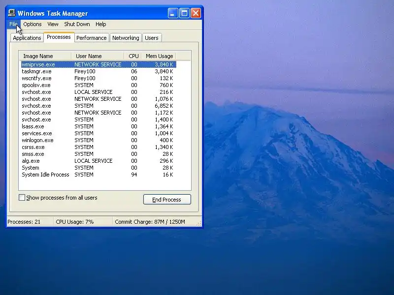The image size is (394, 295).
Task: Minimize the Task Manager window
Action: pos(173,13)
